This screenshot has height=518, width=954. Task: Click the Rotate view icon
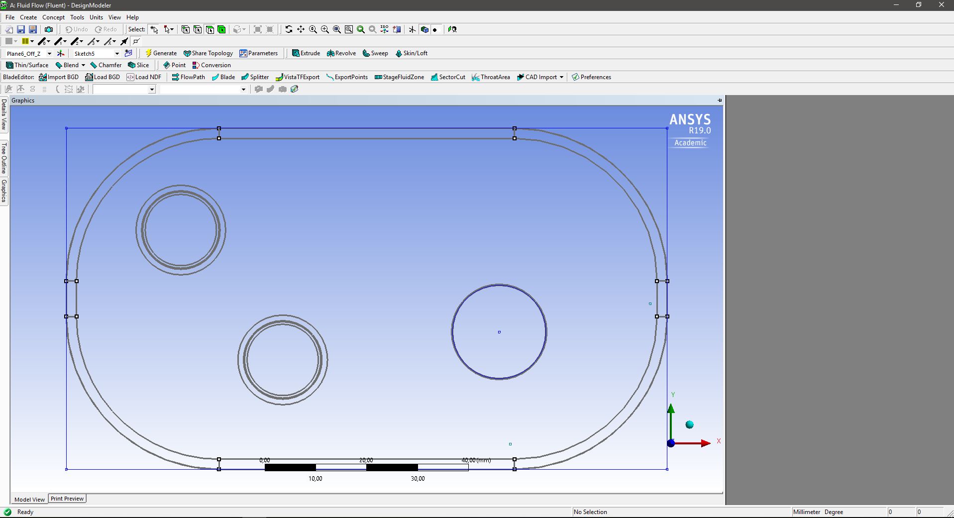pos(289,29)
